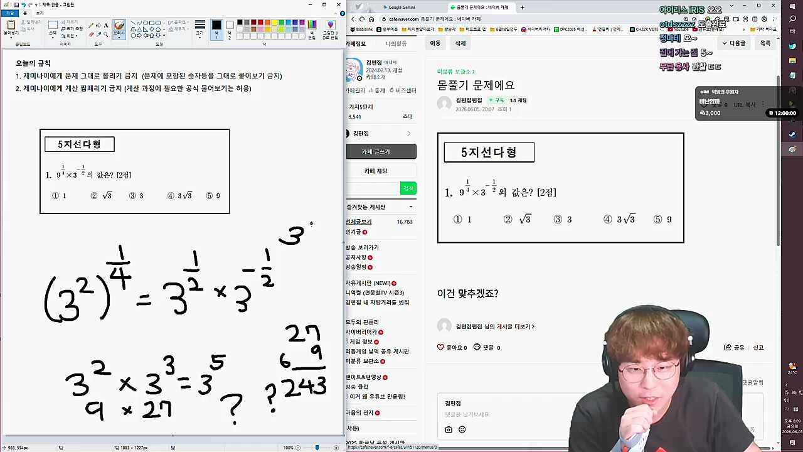The image size is (803, 452).
Task: Go to next post with 다음글 button
Action: tap(734, 43)
